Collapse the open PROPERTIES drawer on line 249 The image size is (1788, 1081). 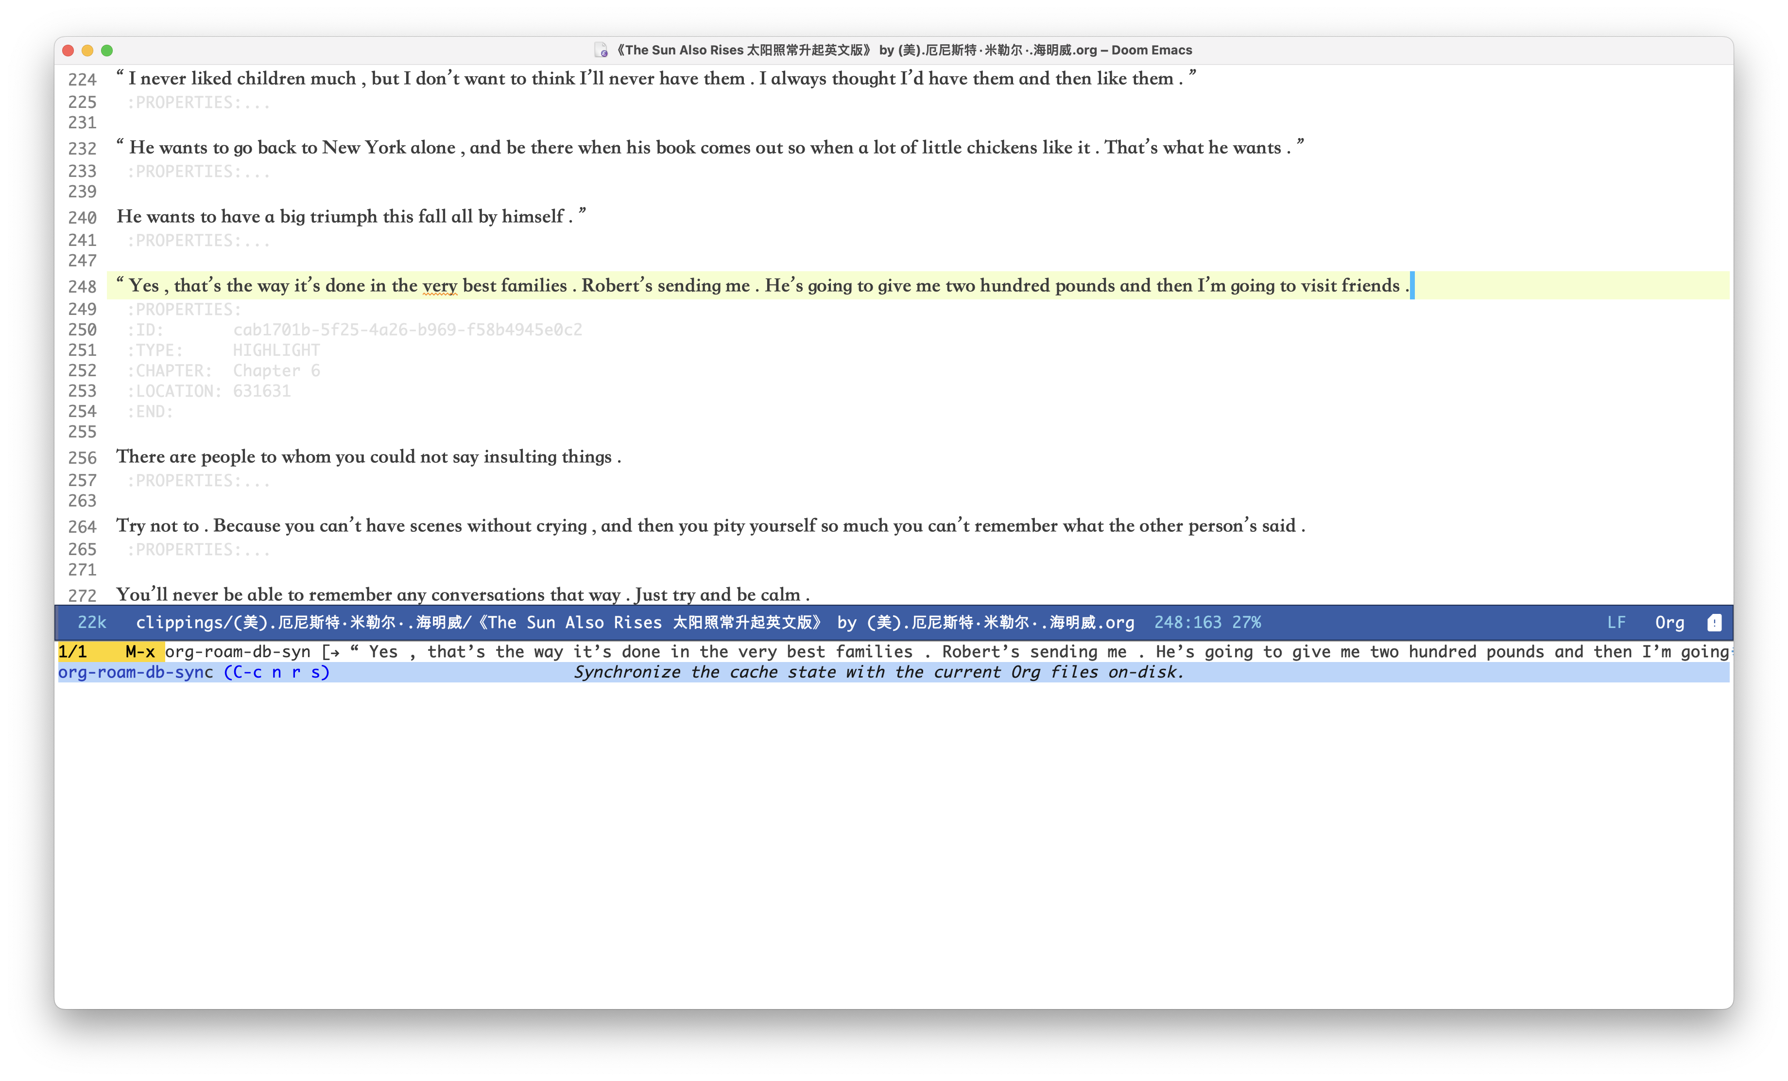(184, 309)
